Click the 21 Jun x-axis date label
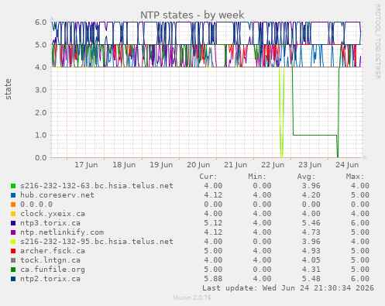 pyautogui.click(x=235, y=165)
